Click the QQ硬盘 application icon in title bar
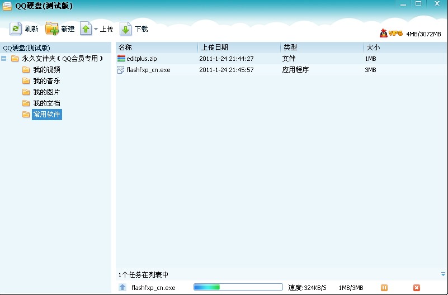The image size is (448, 295). [x=7, y=6]
